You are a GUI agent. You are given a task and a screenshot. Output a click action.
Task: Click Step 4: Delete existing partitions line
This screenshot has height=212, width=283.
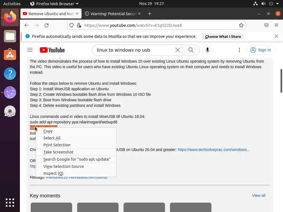coord(75,105)
